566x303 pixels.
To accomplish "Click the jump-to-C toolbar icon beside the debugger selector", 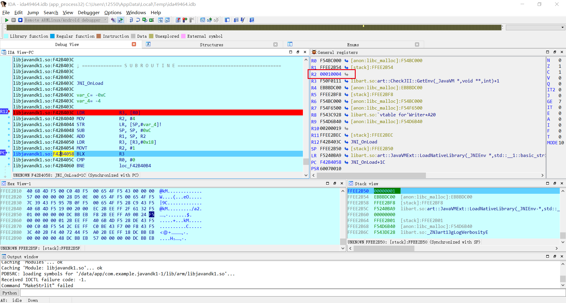I will pos(114,20).
